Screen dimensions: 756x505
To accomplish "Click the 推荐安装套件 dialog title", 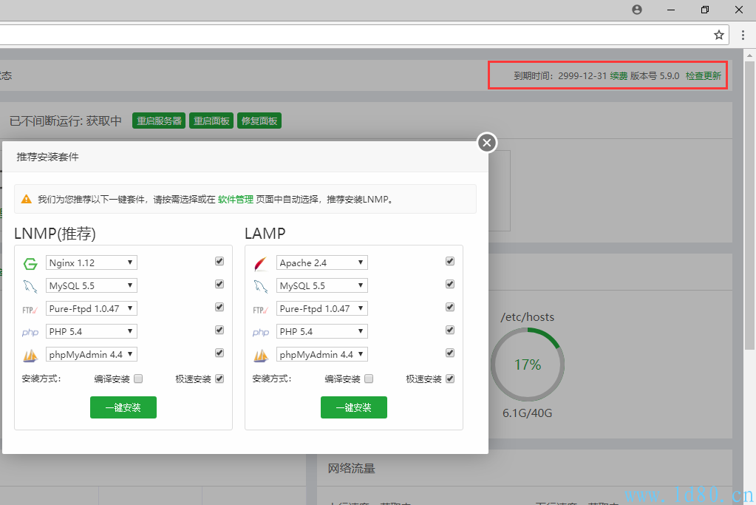I will point(47,157).
